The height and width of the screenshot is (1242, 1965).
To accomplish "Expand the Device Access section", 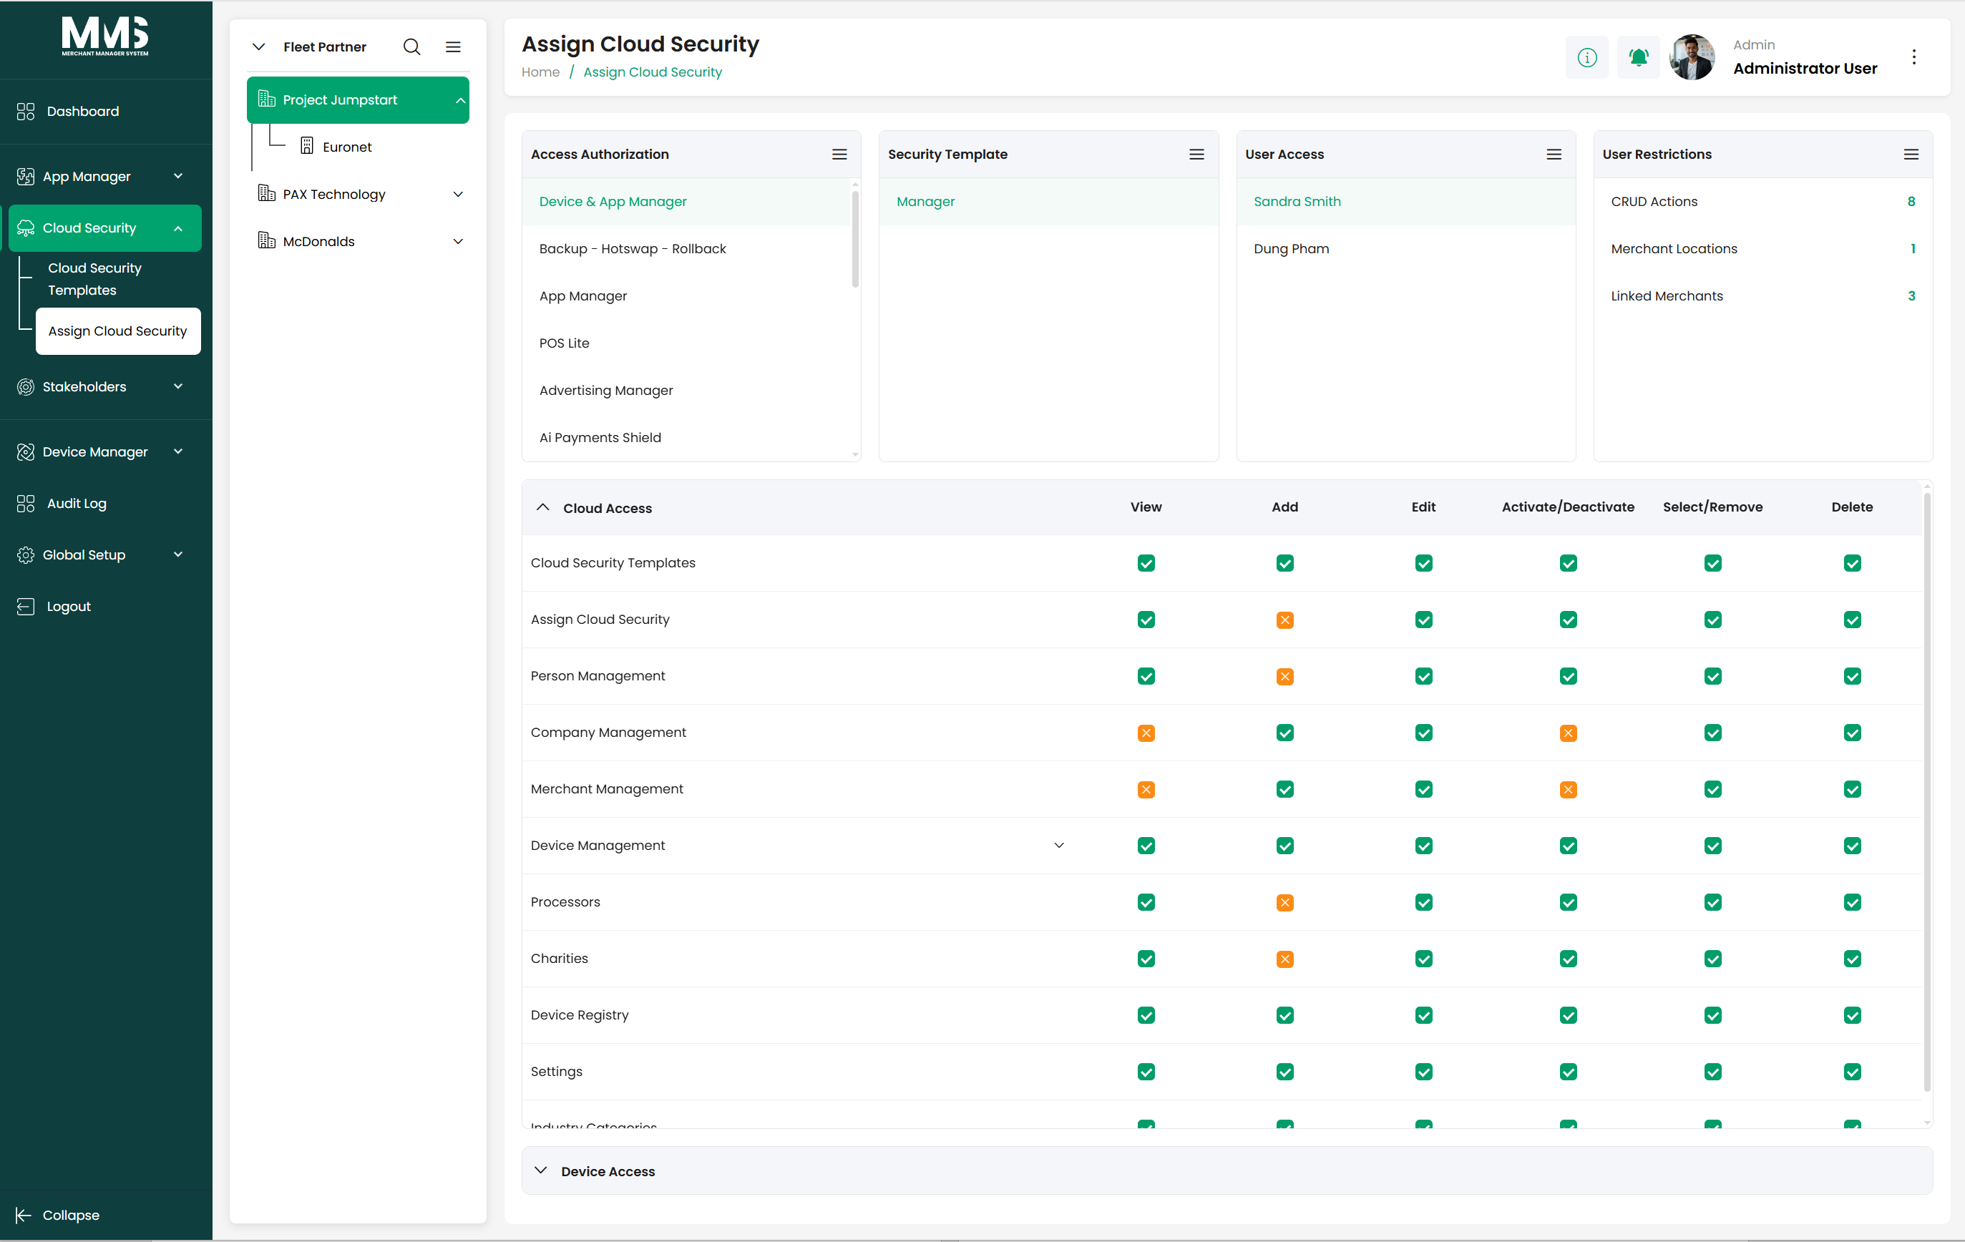I will 1227,1171.
